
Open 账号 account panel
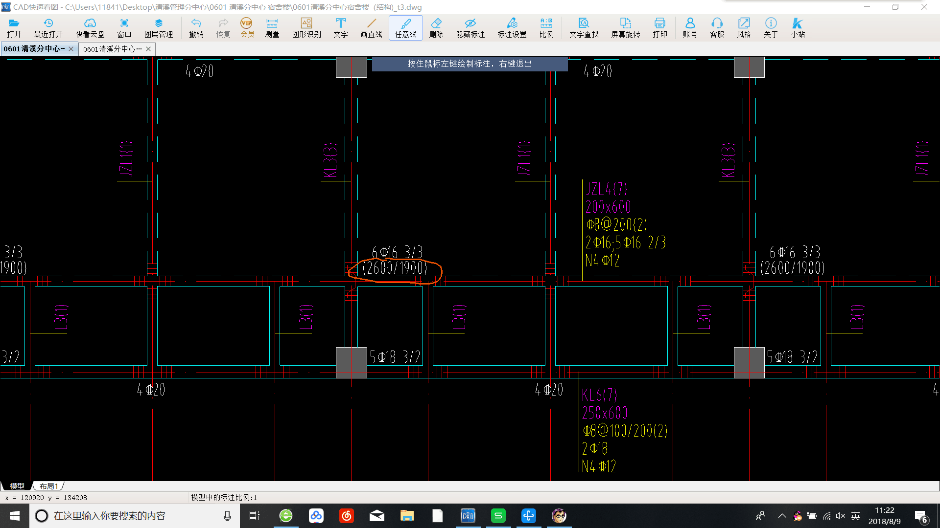coord(690,28)
